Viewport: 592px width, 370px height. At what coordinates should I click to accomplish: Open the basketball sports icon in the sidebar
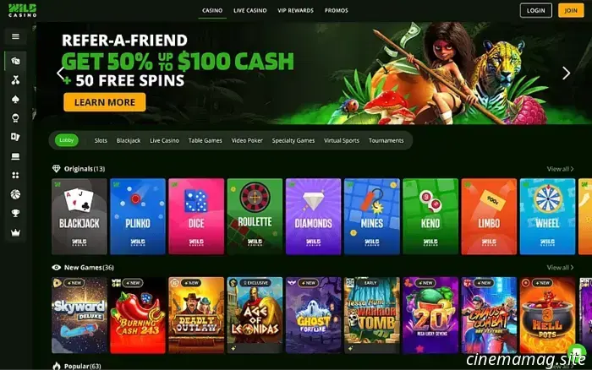15,194
